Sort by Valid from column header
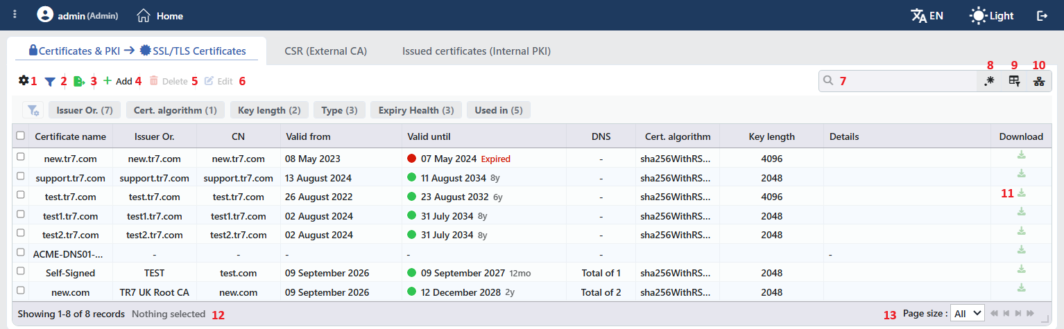1064x329 pixels. pyautogui.click(x=341, y=136)
